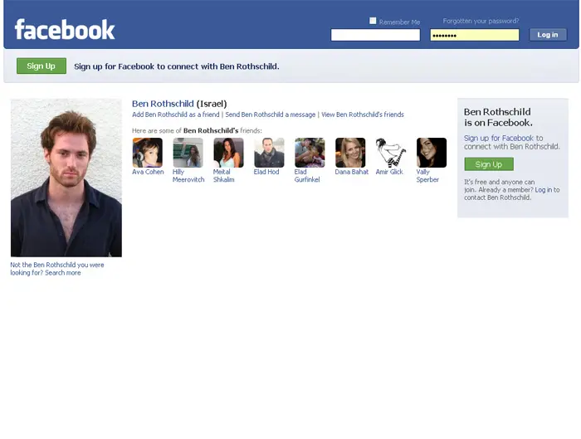The width and height of the screenshot is (581, 439).
Task: Click the Elad Hod name link
Action: coord(266,172)
